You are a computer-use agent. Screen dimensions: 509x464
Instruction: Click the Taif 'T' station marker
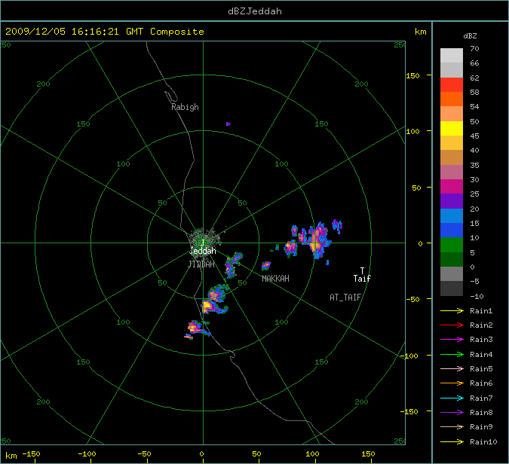(362, 270)
